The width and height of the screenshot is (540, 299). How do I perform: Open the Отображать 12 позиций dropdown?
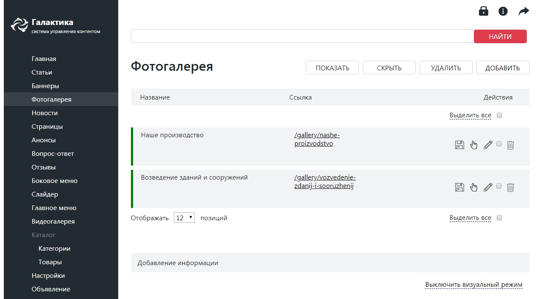184,218
